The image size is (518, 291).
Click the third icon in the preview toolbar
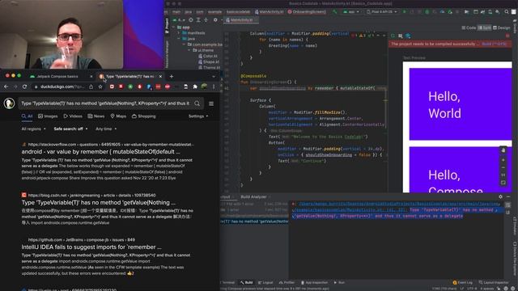[408, 36]
